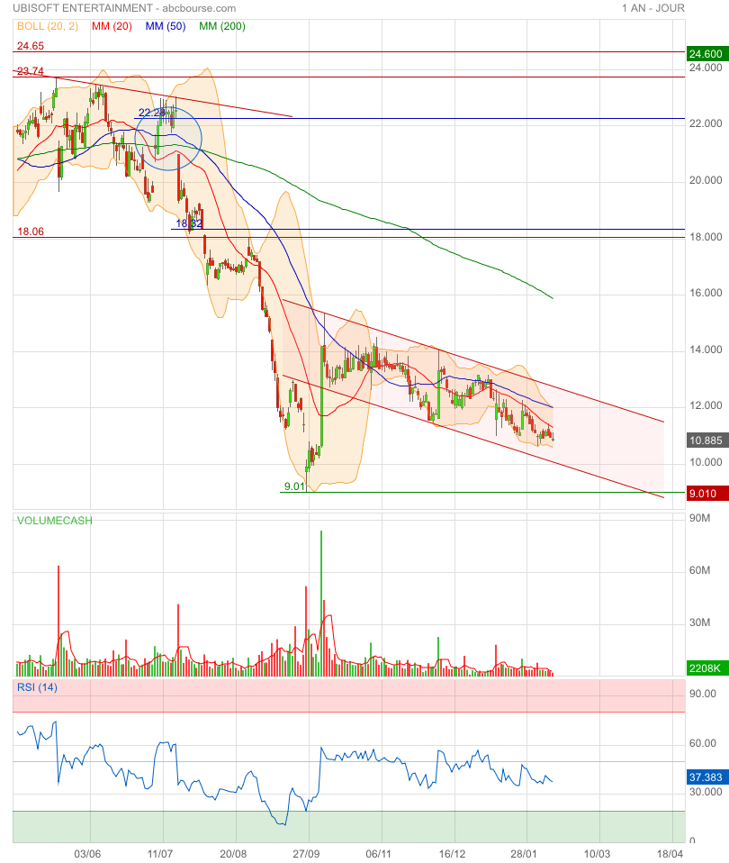Screen dimensions: 729x863
Task: Click the 03/06 date axis label
Action: click(87, 854)
